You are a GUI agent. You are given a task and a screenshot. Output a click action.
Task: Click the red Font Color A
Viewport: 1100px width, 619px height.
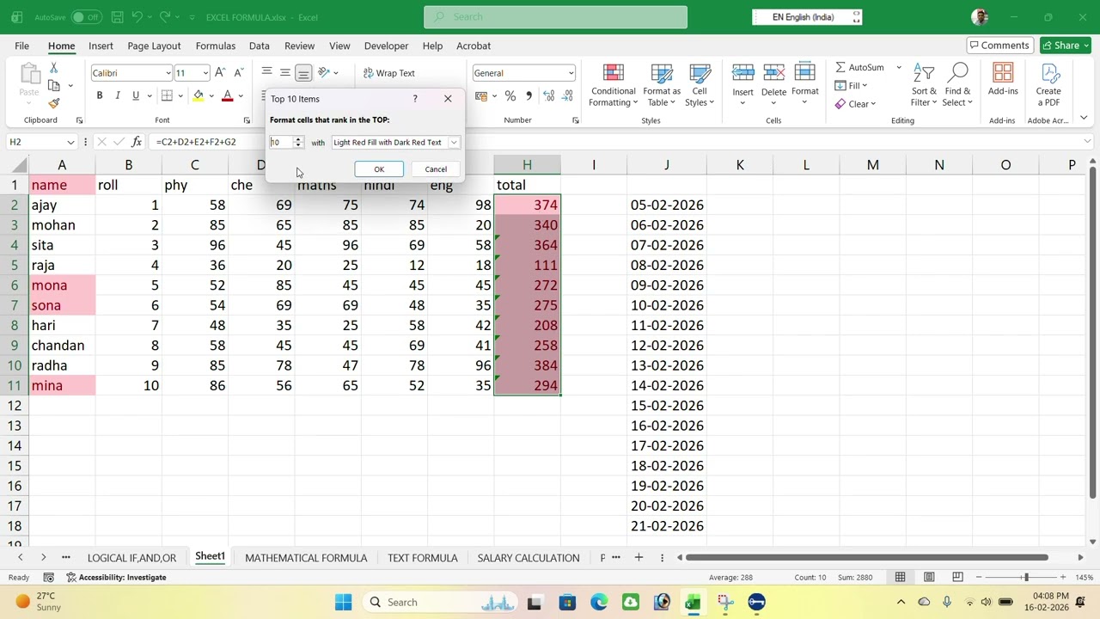(x=228, y=95)
